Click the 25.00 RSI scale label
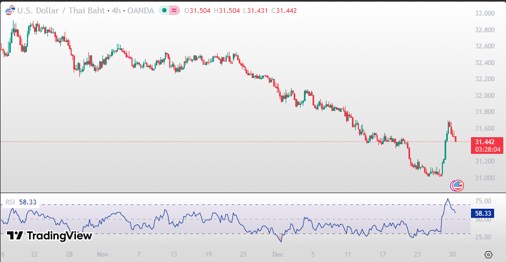506x262 pixels. tap(484, 237)
